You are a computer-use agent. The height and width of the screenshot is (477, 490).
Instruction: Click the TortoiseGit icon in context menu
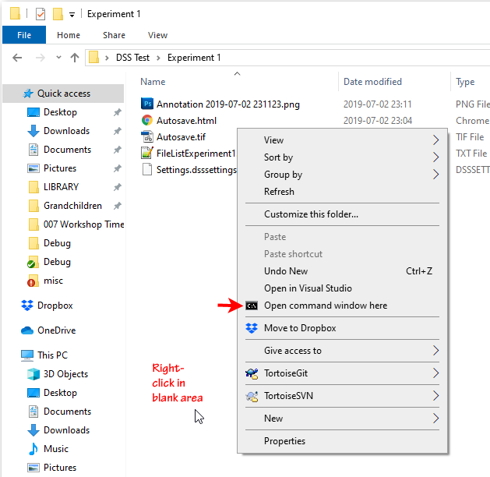pos(252,373)
